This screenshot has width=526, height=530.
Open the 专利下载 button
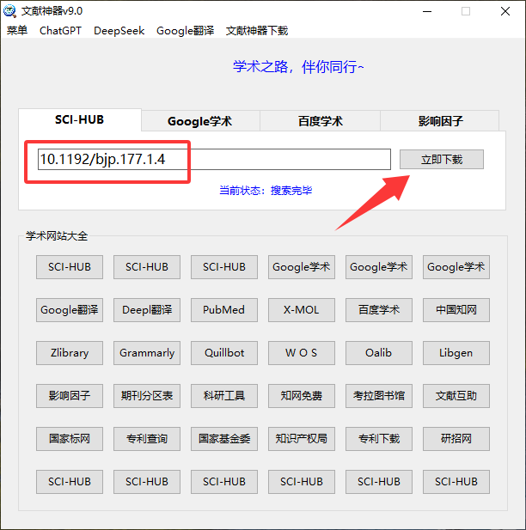pyautogui.click(x=379, y=439)
